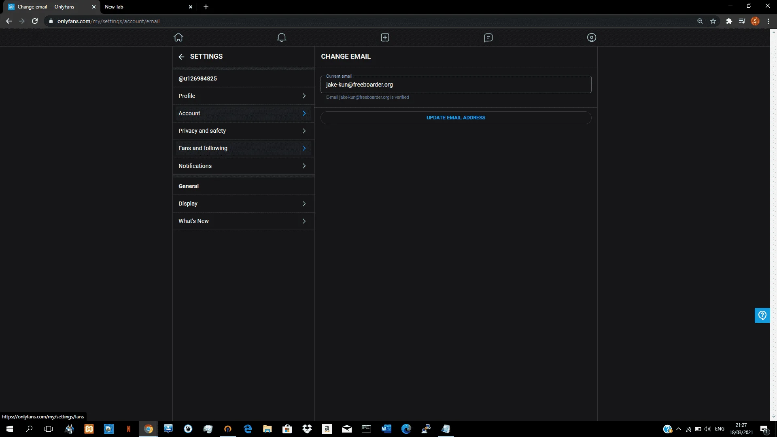Open the terminal window from the taskbar

click(367, 429)
